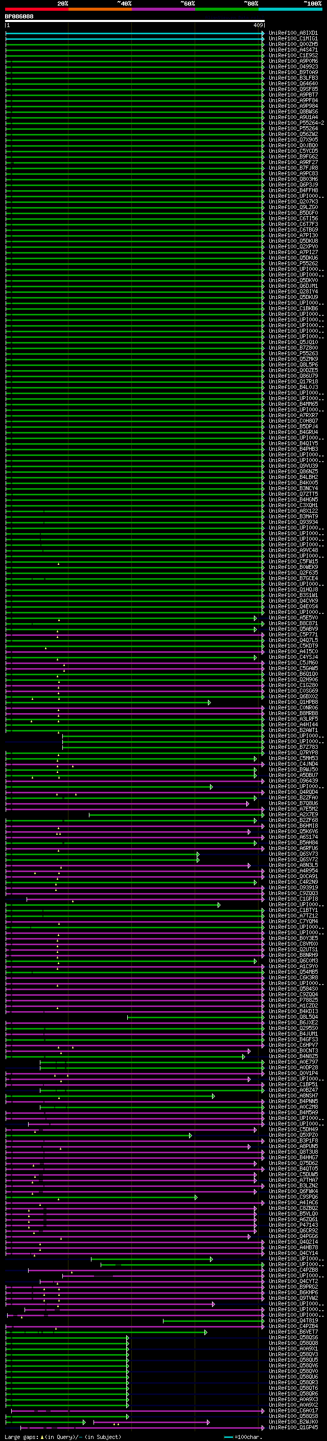Select the UniRef100_B4FFH8 label
Screen dimensions: 327x1441
click(293, 191)
